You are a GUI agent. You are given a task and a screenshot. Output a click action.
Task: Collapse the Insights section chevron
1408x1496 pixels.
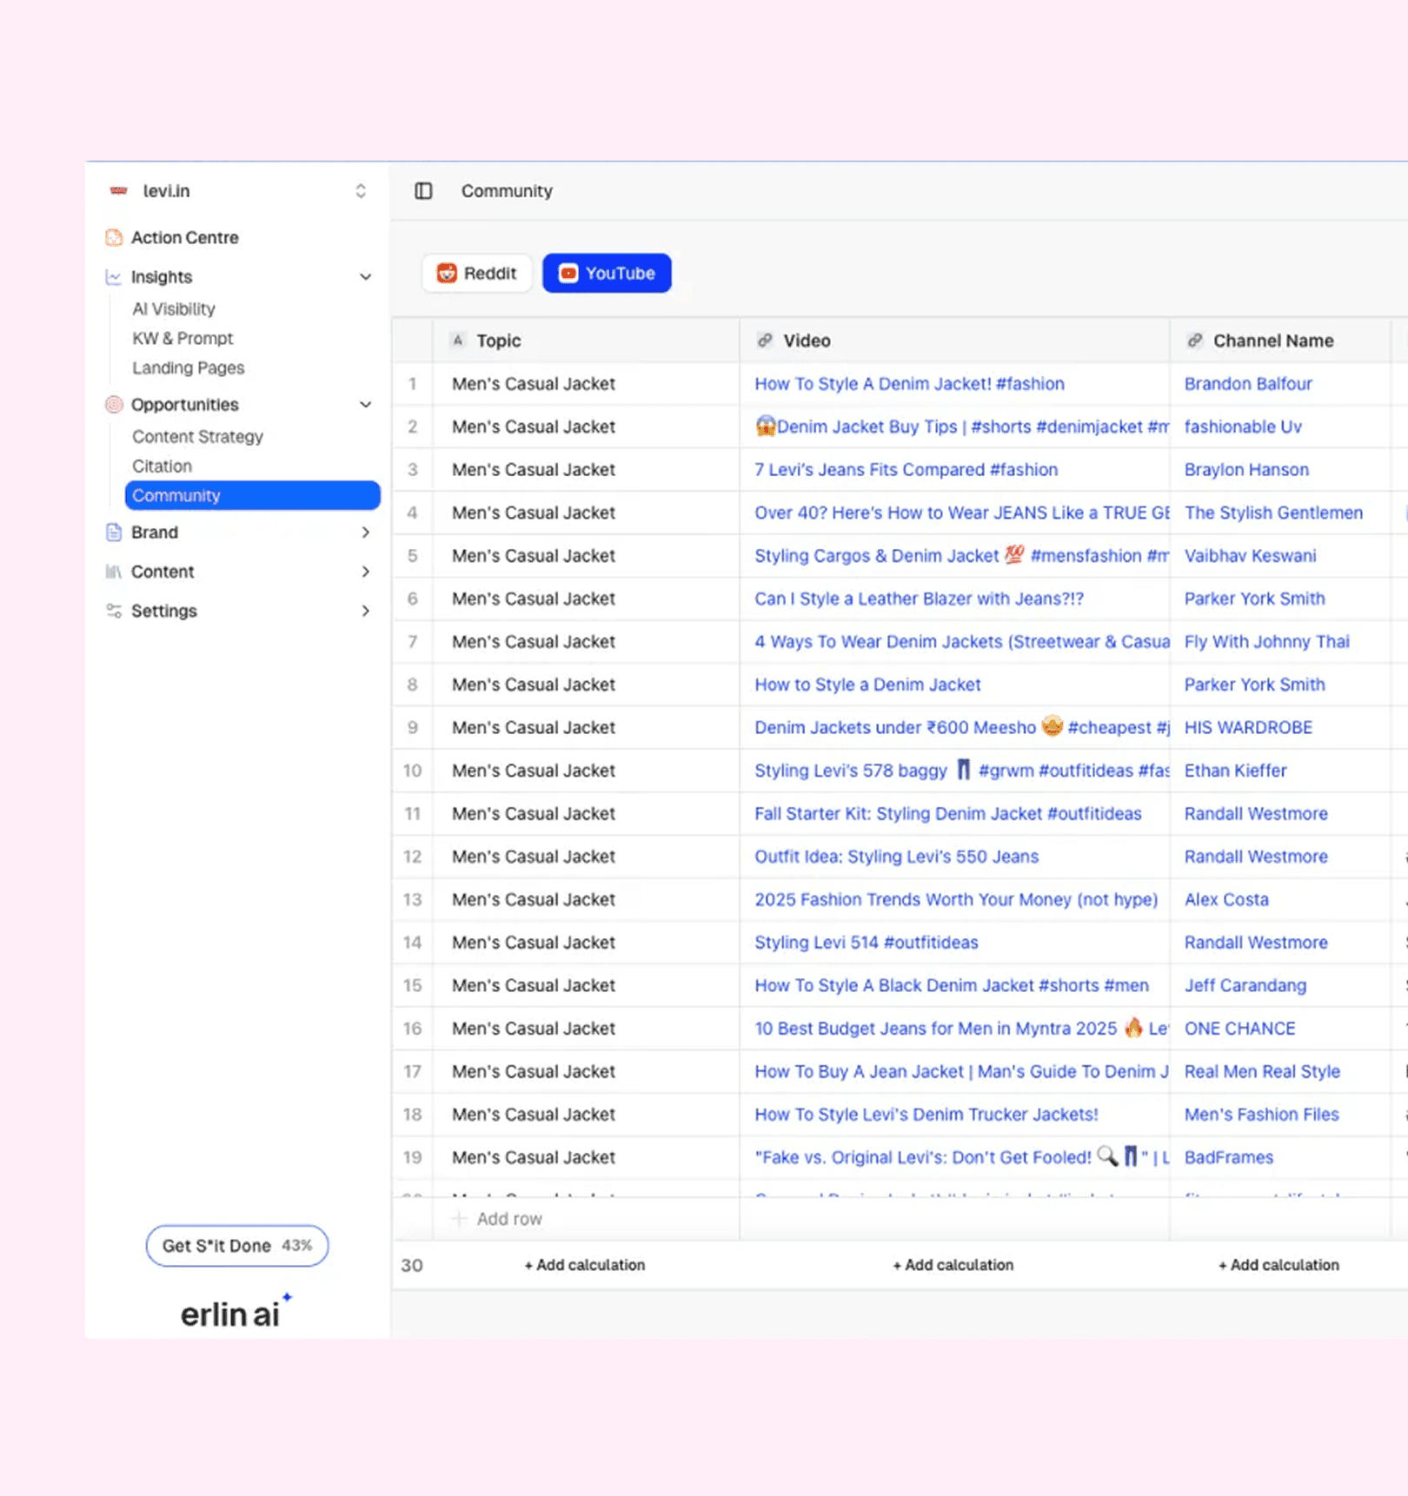366,277
